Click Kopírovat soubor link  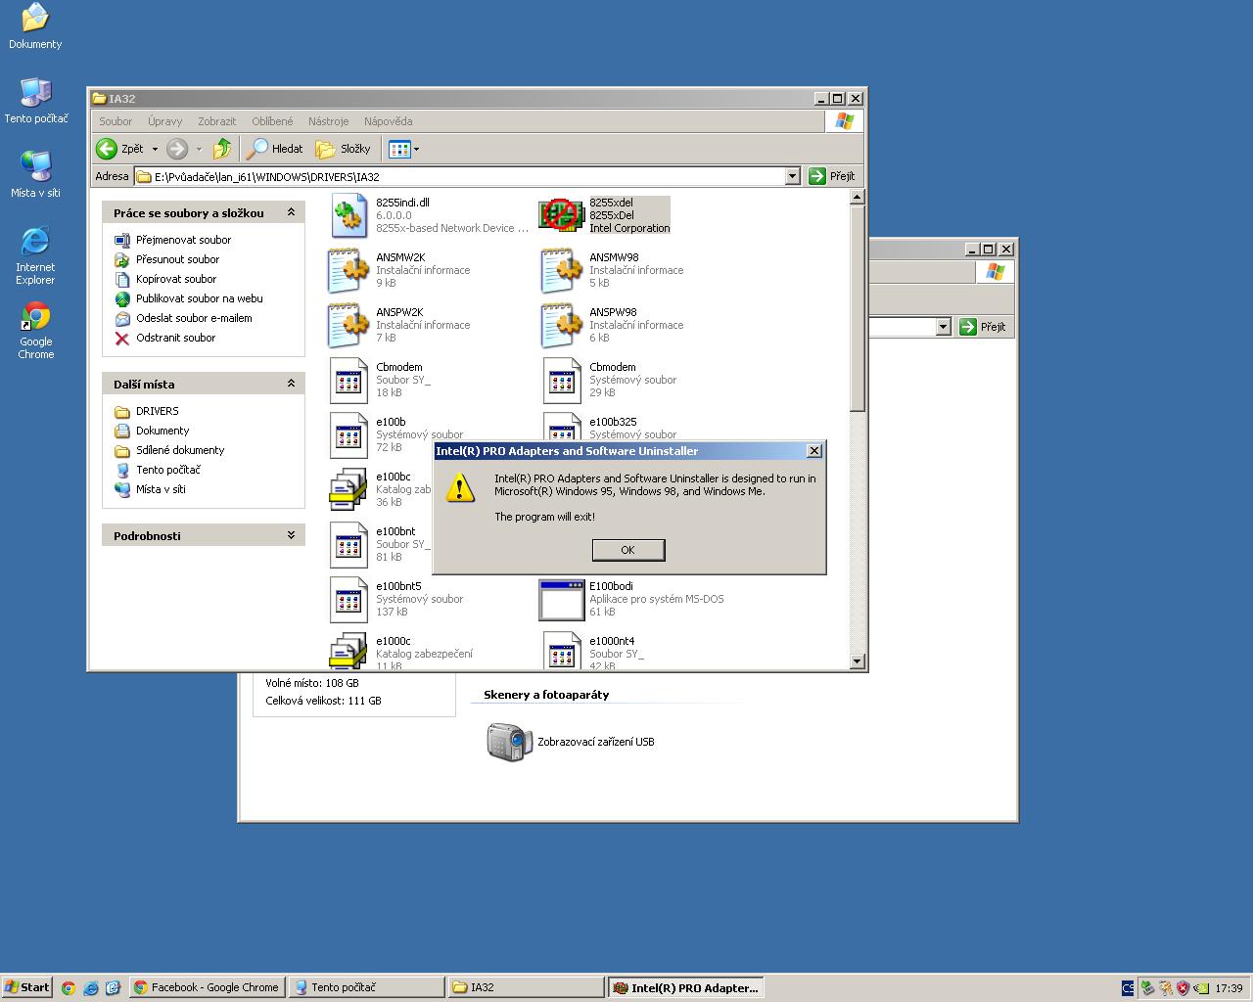point(176,279)
